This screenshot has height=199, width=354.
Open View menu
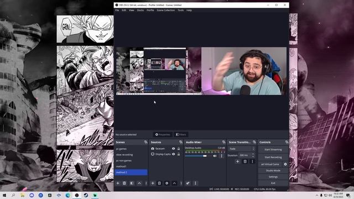tap(132, 11)
